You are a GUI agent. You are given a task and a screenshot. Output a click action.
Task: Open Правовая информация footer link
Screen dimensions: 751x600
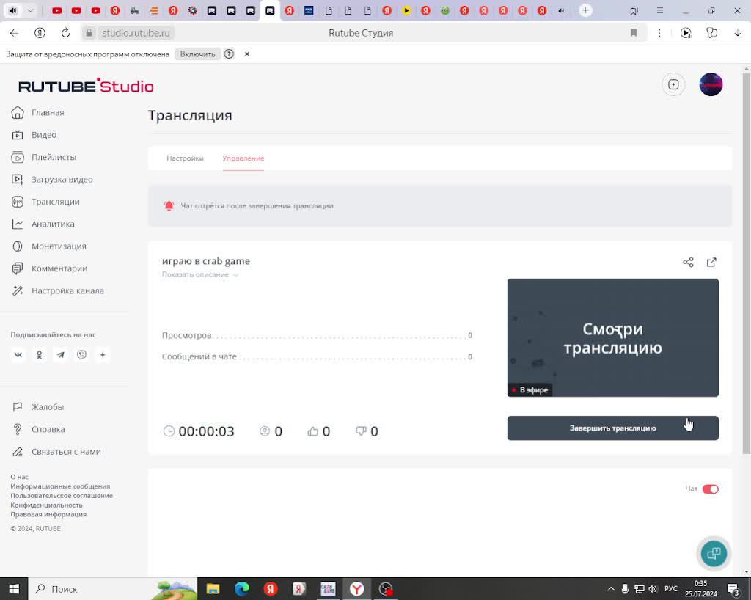48,514
